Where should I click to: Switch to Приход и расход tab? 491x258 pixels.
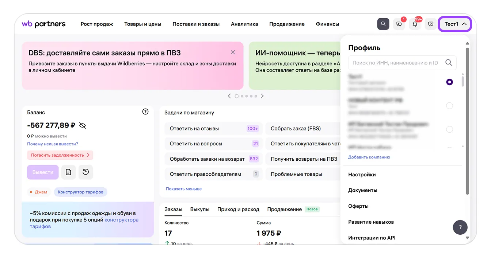click(x=238, y=209)
